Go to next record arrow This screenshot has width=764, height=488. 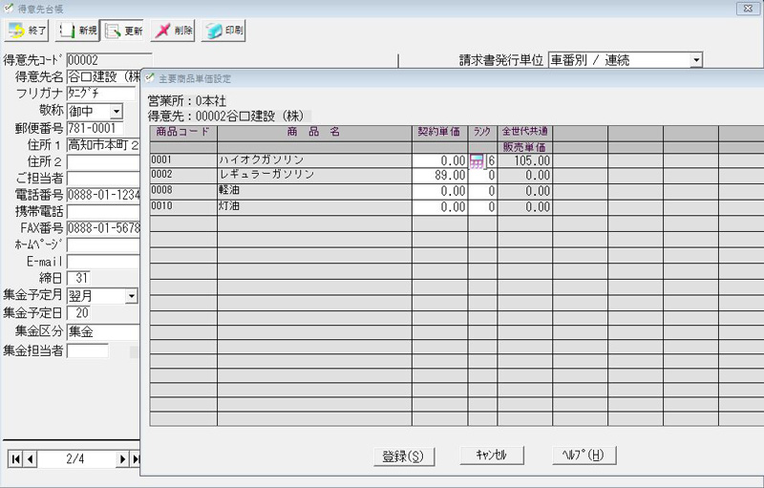tap(121, 459)
